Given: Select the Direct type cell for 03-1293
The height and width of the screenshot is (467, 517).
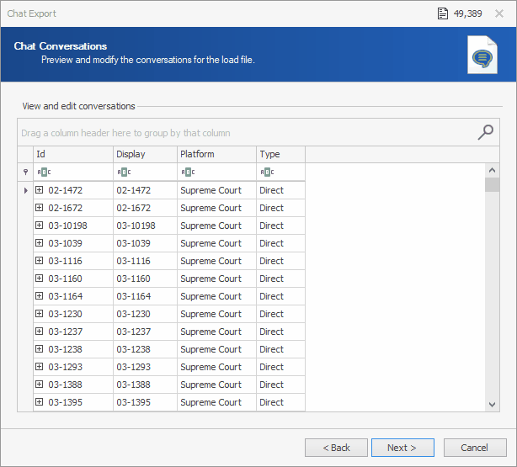Looking at the screenshot, I should (x=280, y=367).
